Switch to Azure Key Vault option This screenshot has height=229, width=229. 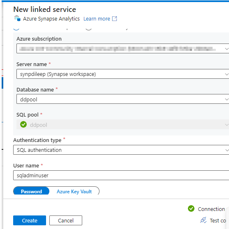pos(74,191)
